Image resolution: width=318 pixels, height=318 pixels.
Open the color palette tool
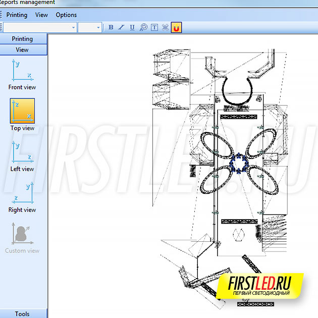click(x=143, y=27)
